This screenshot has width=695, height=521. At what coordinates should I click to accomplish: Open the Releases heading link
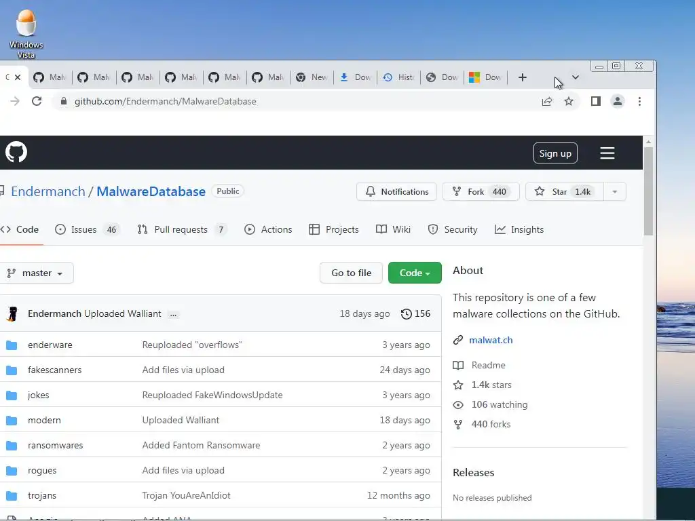point(473,473)
